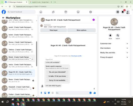Choose a sticker icon
The image size is (133, 106).
coord(49,93)
